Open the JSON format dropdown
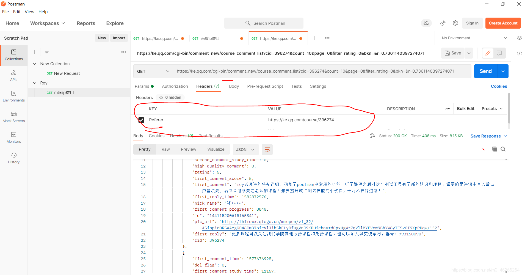This screenshot has height=275, width=522. point(245,150)
